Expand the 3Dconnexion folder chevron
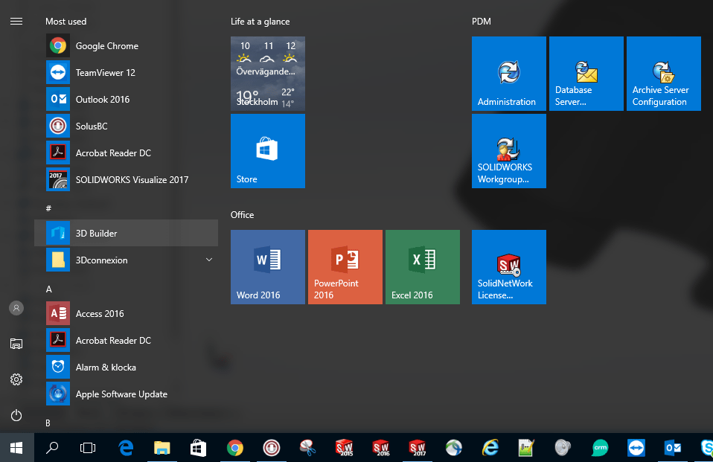Screen dimensions: 713x462 tap(209, 260)
